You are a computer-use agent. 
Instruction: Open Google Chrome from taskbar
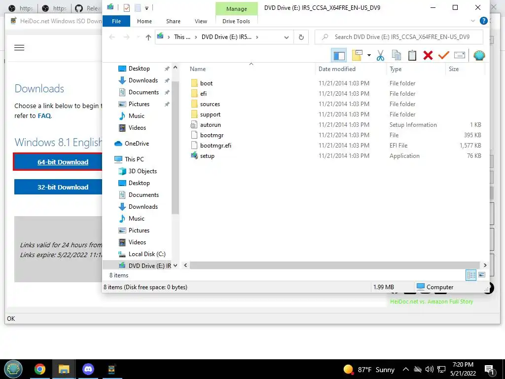tap(40, 369)
